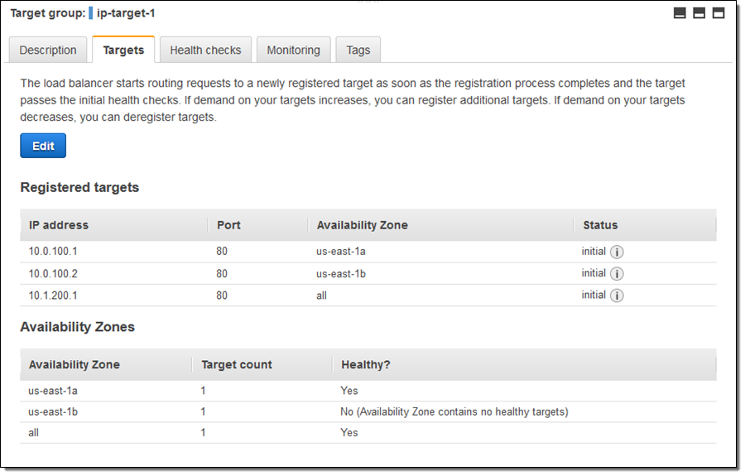The width and height of the screenshot is (745, 476).
Task: Click the Port column header
Action: (x=228, y=225)
